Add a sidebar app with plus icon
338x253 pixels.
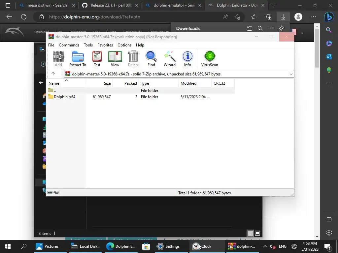pos(329,84)
